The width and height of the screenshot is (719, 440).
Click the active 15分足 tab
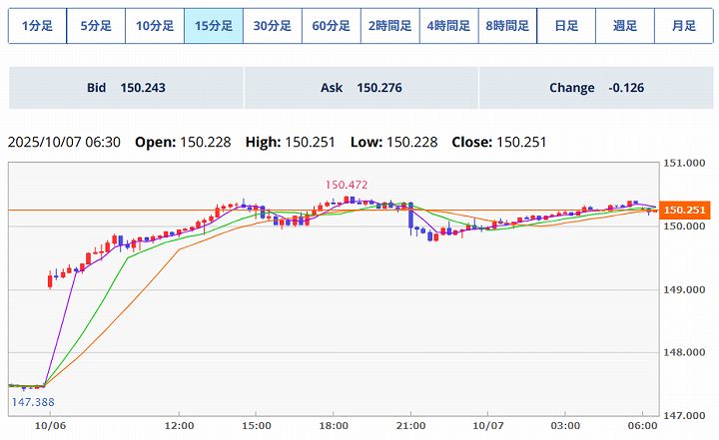[x=214, y=26]
